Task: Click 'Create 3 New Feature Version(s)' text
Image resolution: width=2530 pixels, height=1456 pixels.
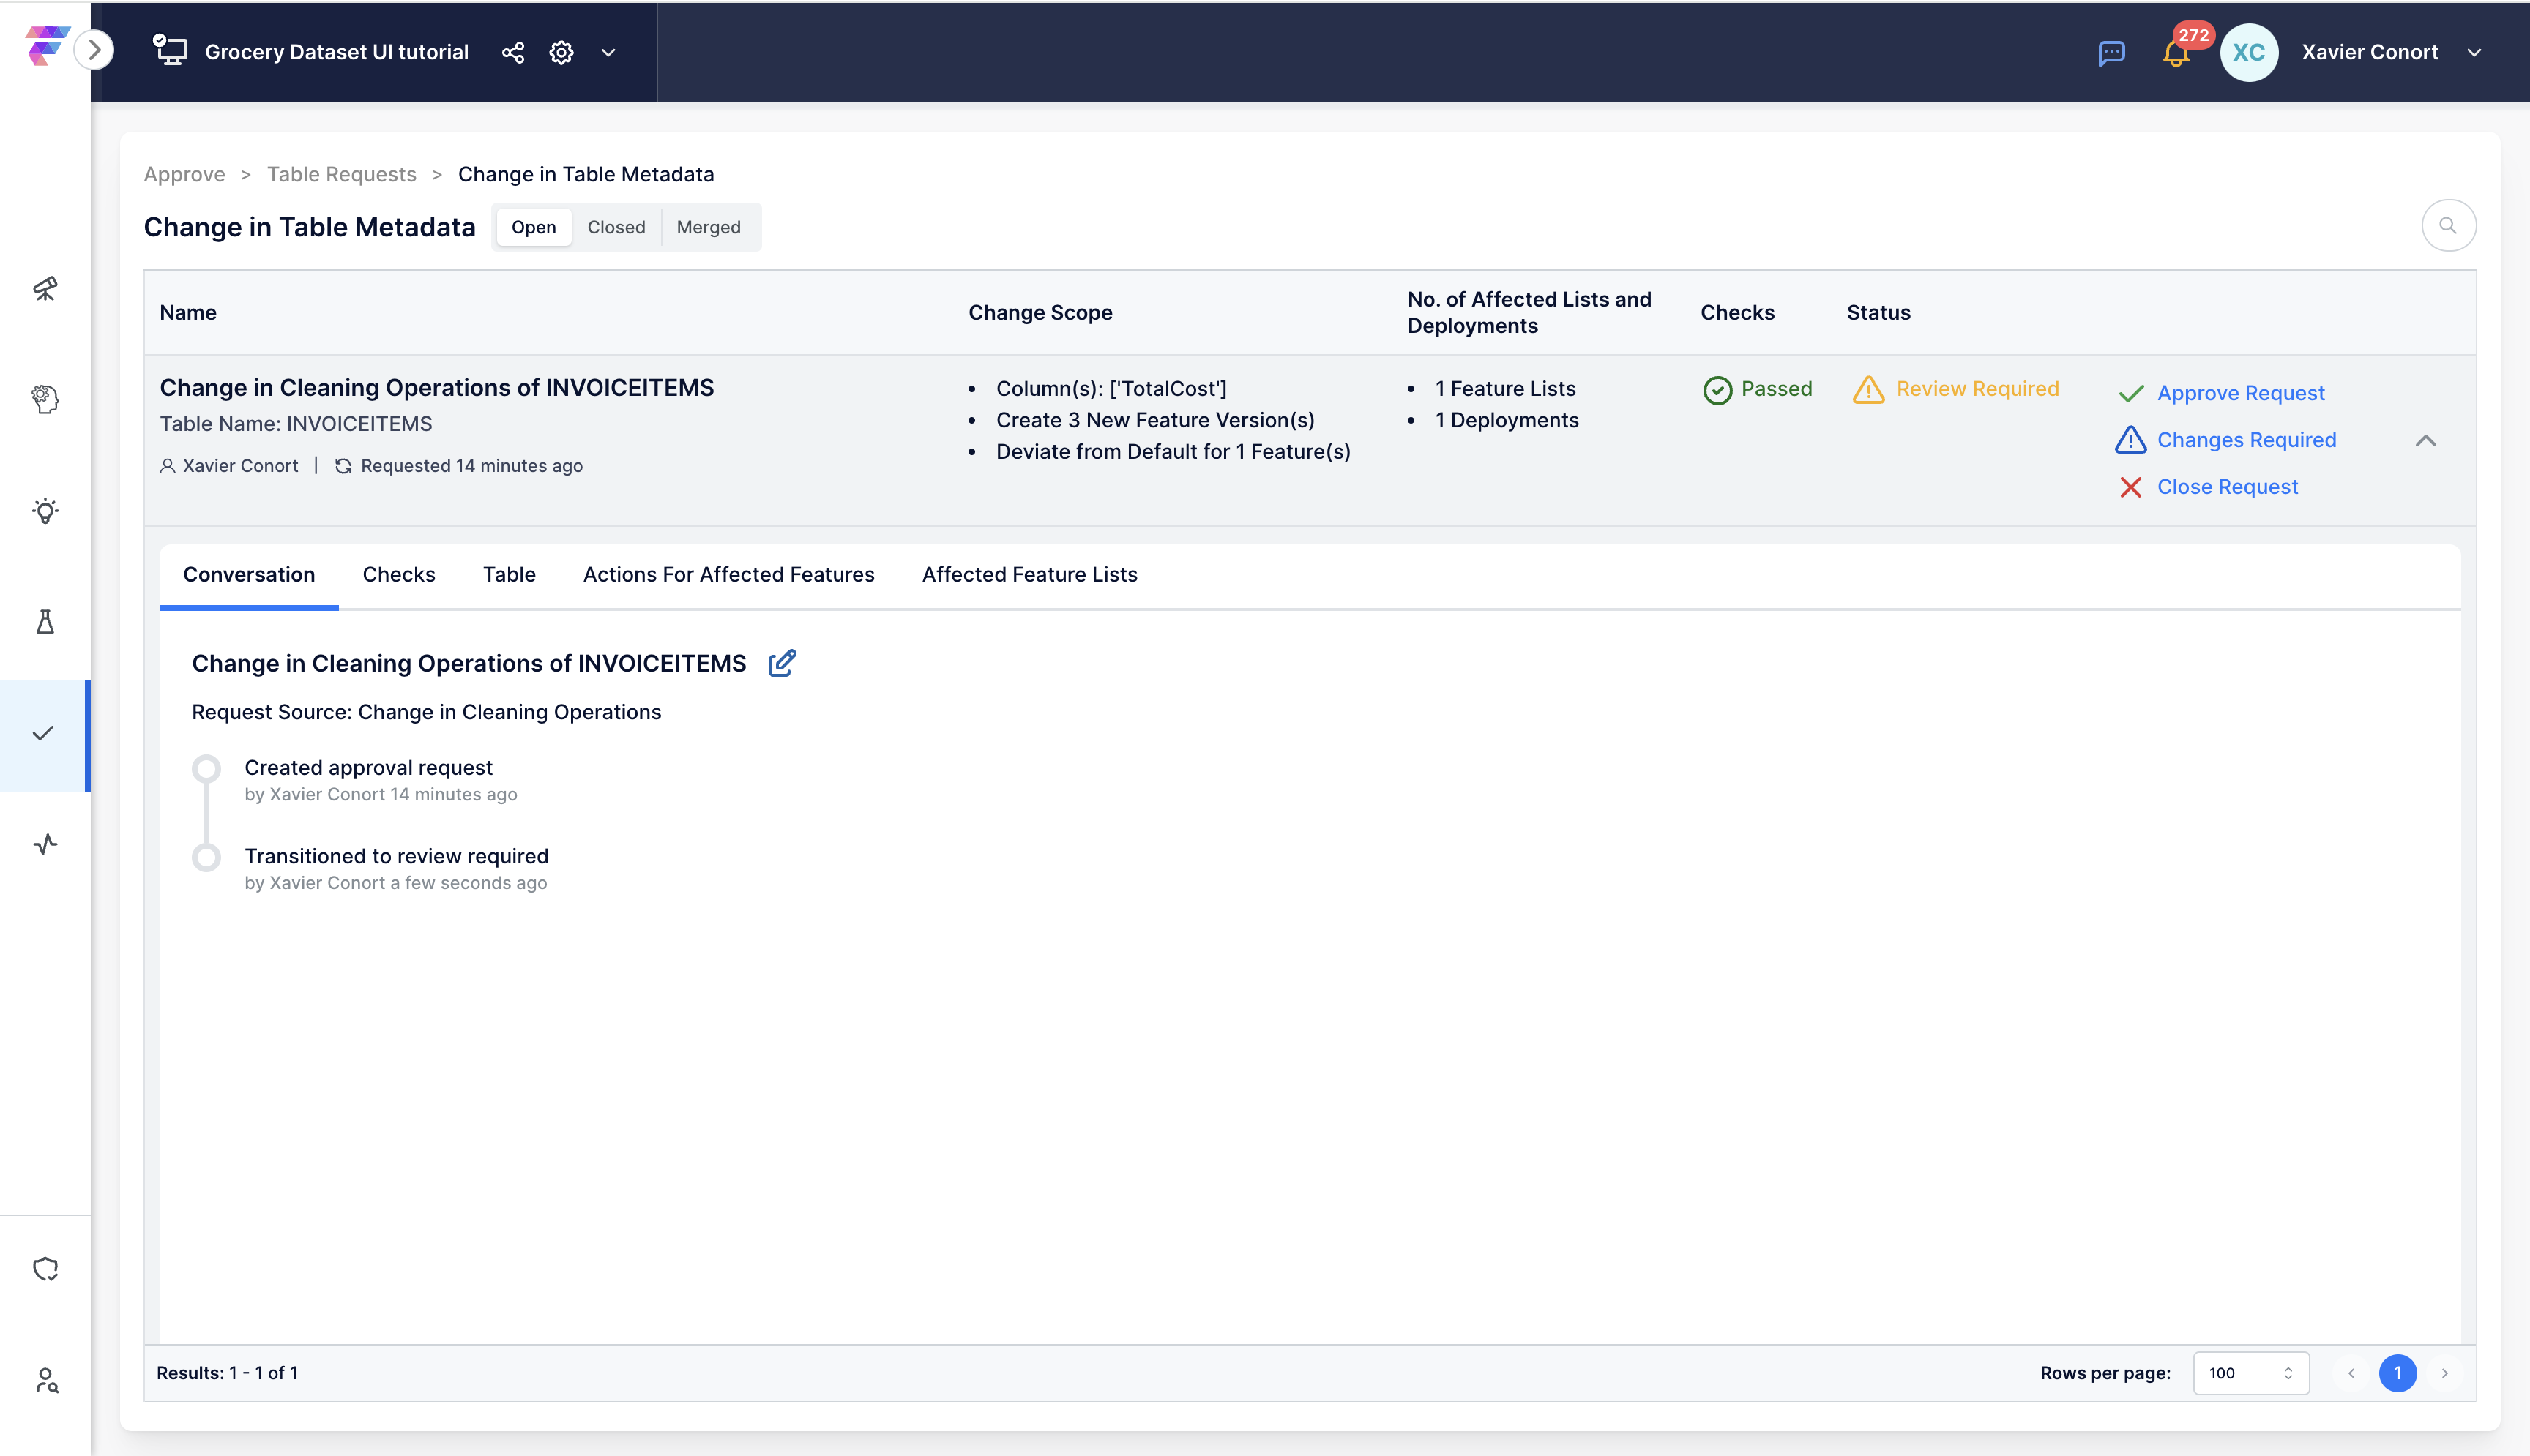Action: (x=1154, y=420)
